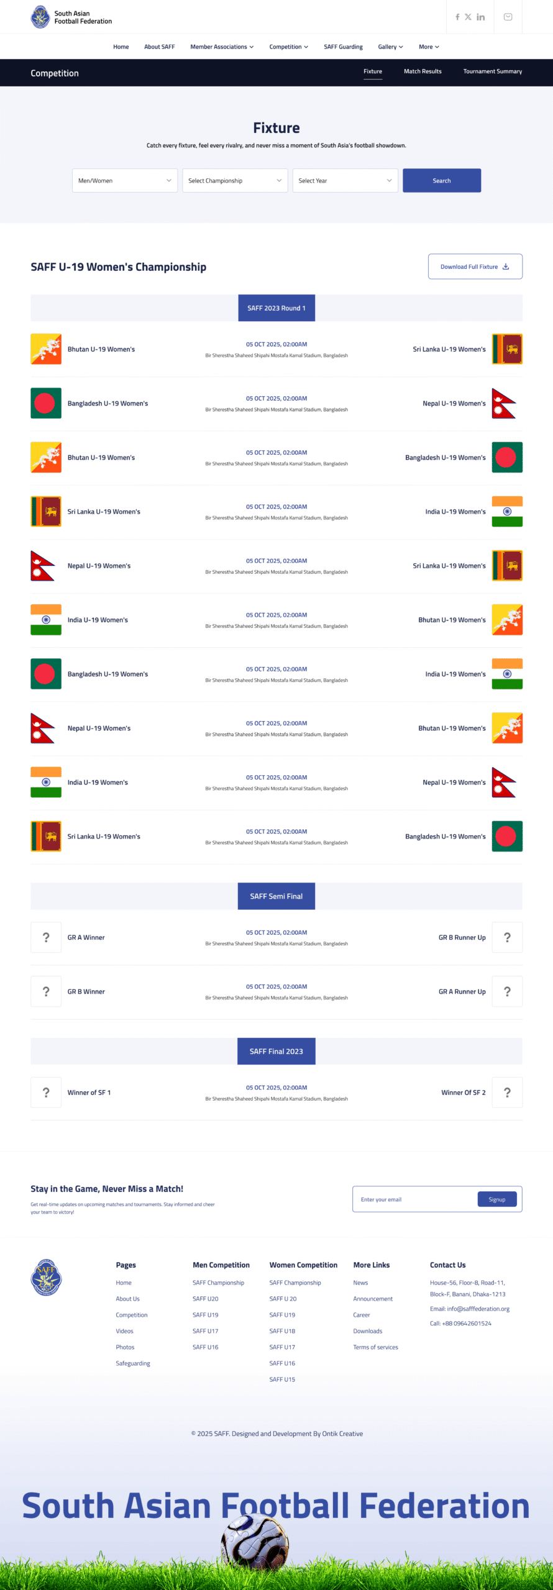Open the X (Twitter) social link
The height and width of the screenshot is (1590, 553).
coord(468,17)
